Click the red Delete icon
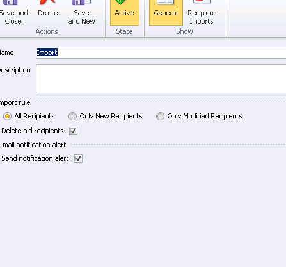This screenshot has width=286, height=267. [x=47, y=2]
